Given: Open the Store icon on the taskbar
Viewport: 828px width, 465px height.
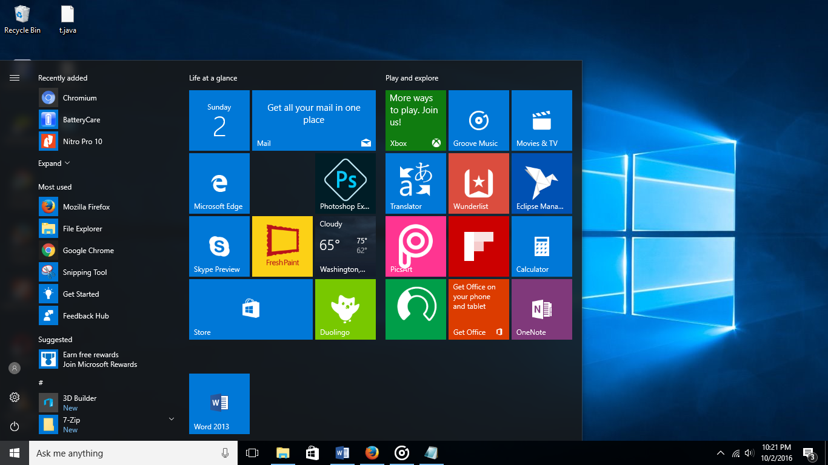Looking at the screenshot, I should click(x=312, y=453).
